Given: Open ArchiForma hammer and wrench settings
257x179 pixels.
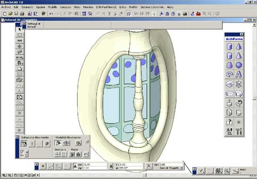Looking at the screenshot, I should [239, 131].
